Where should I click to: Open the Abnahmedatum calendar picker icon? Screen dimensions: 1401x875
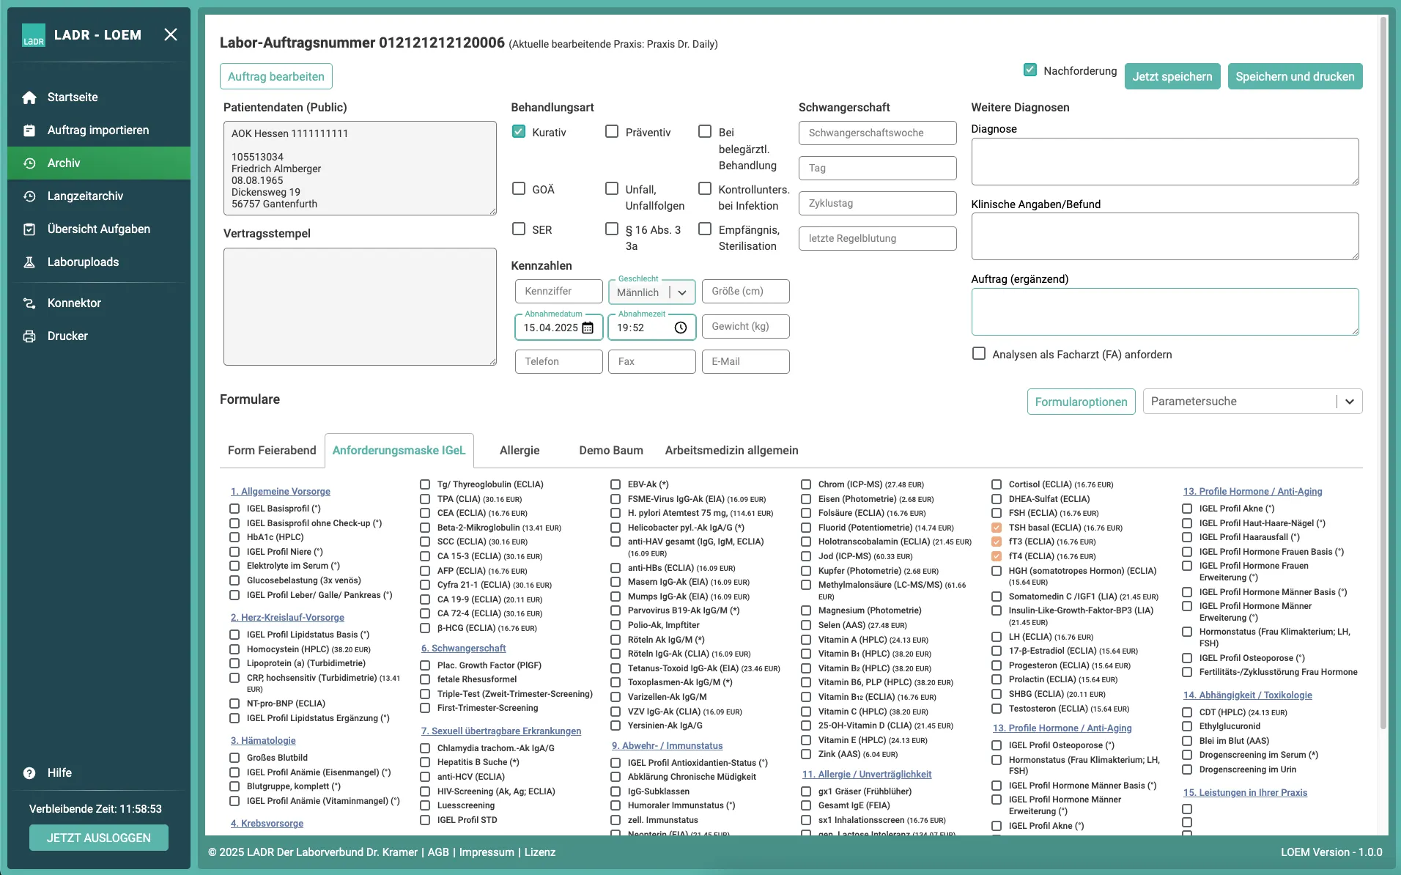click(x=588, y=328)
